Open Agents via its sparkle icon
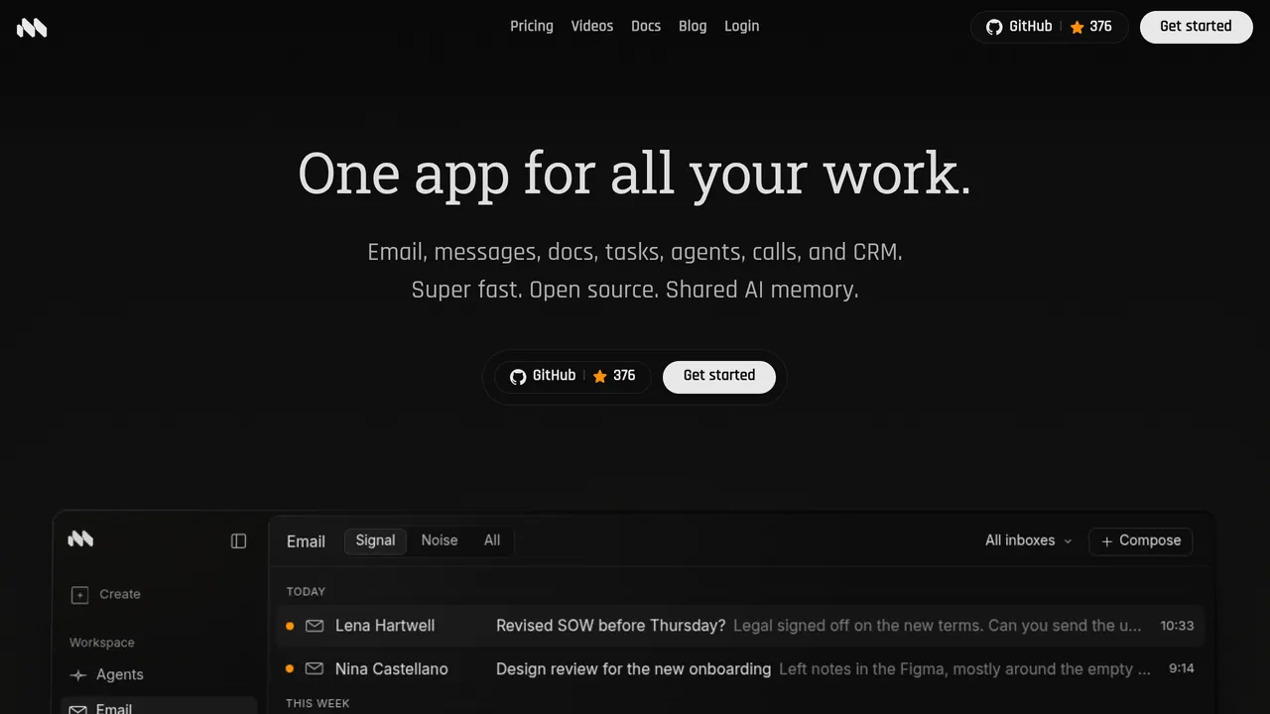Image resolution: width=1270 pixels, height=714 pixels. pyautogui.click(x=78, y=675)
